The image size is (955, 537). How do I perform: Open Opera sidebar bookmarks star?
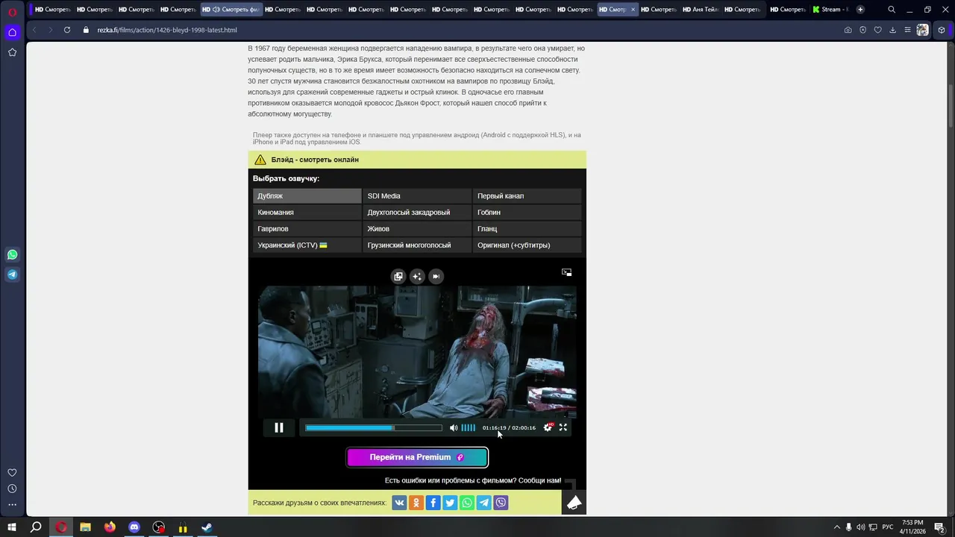(x=12, y=52)
